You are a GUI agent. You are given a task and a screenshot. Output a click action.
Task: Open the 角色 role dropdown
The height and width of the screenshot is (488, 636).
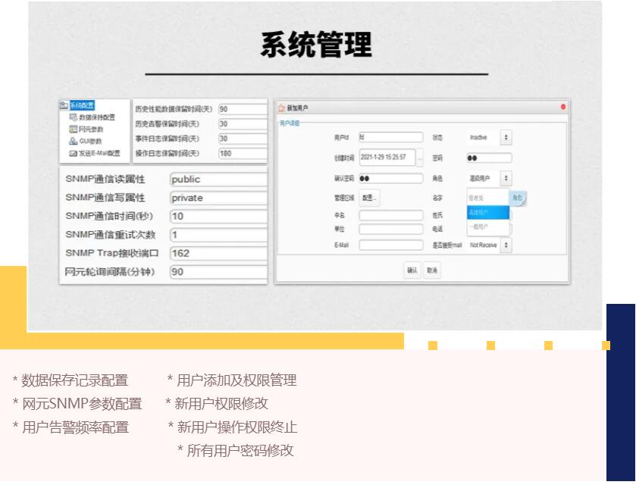[x=506, y=179]
